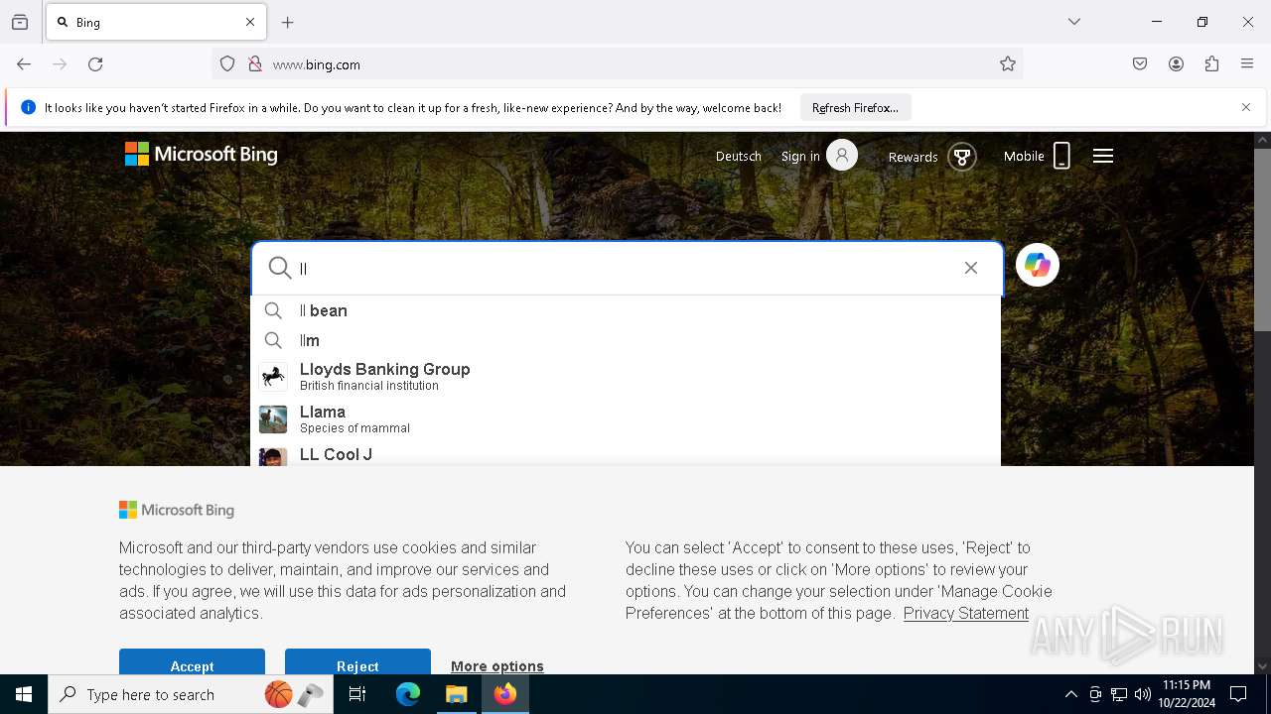Click the Firefox View icon
1271x714 pixels.
(20, 22)
